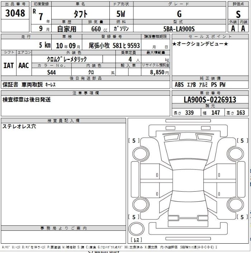The width and height of the screenshot is (251, 253).
Task: Click the 車台番号 header
Action: pos(210,93)
